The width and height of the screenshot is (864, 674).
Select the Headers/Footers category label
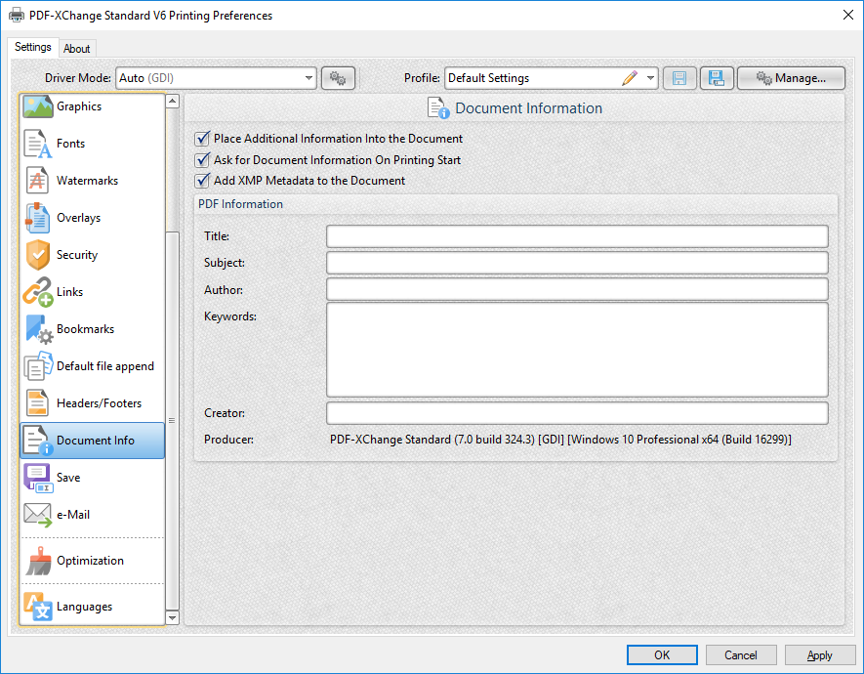(x=100, y=403)
